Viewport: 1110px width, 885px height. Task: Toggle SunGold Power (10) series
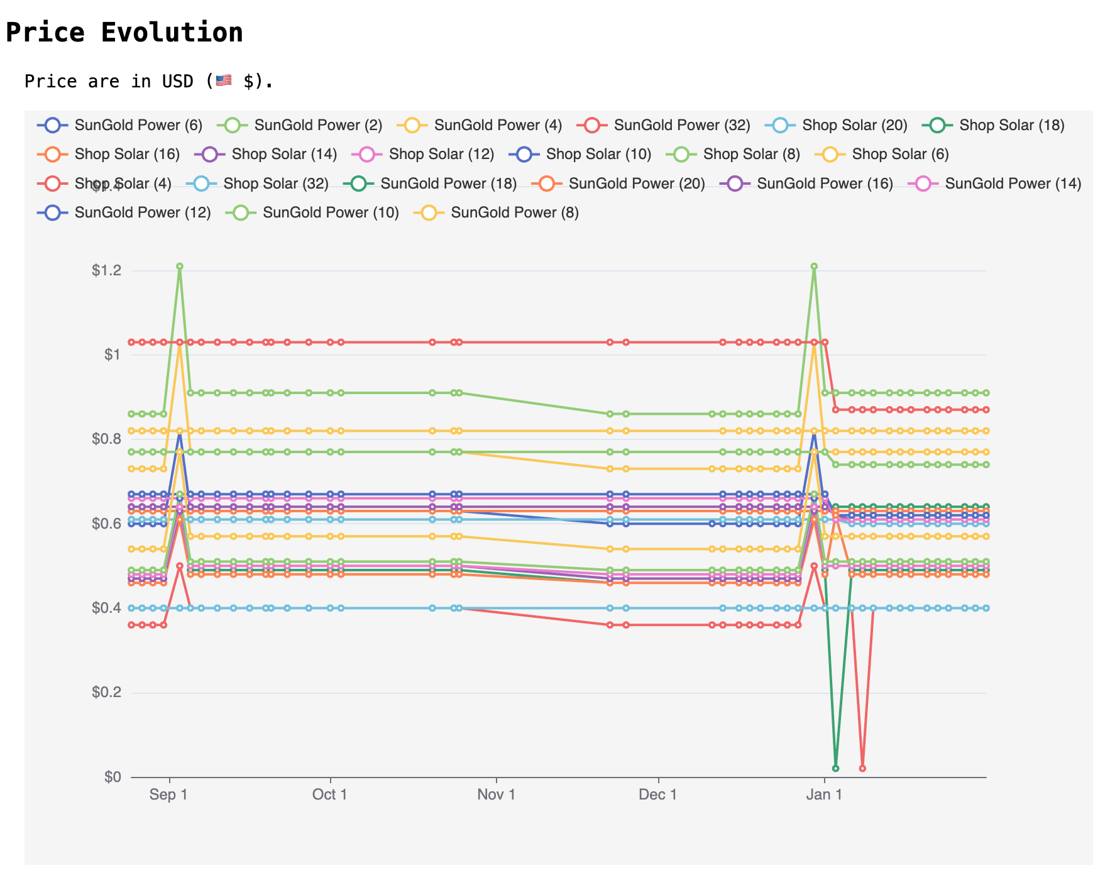(312, 212)
